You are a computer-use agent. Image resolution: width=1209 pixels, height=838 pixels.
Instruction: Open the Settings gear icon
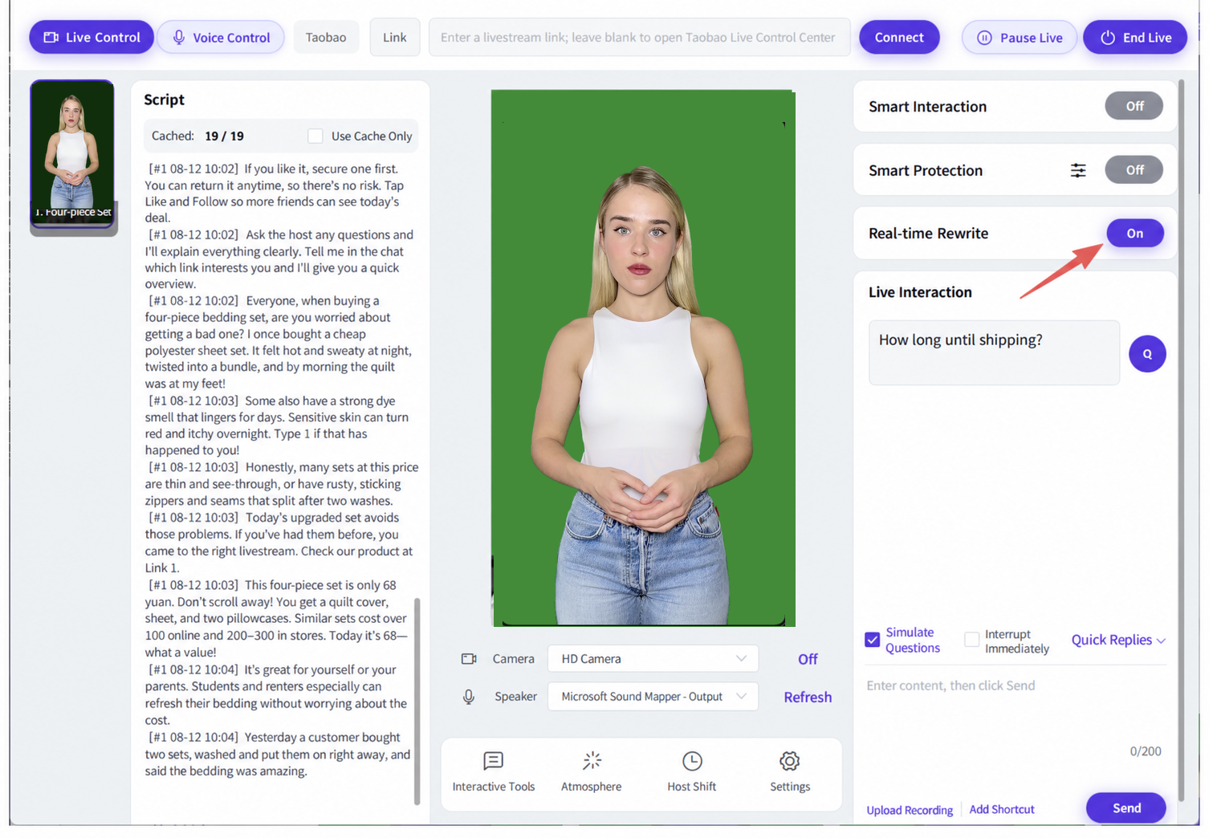[790, 761]
